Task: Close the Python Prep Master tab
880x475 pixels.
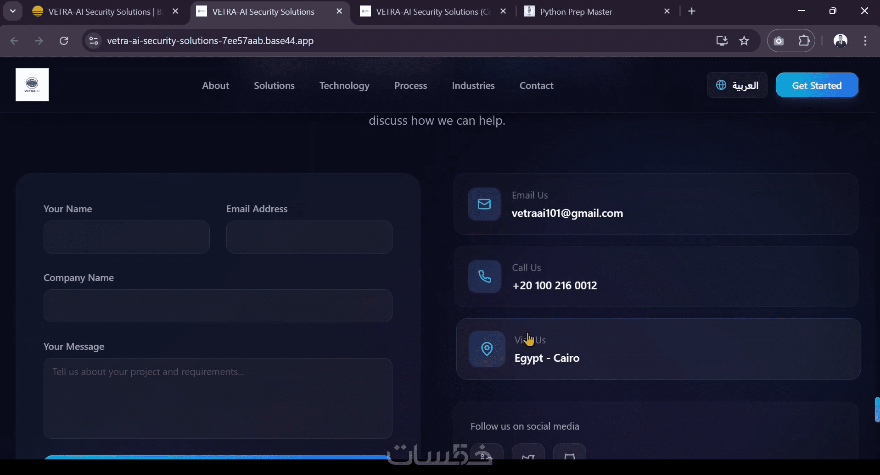Action: point(667,11)
